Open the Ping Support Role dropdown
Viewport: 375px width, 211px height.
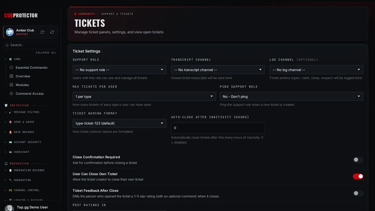tap(292, 96)
